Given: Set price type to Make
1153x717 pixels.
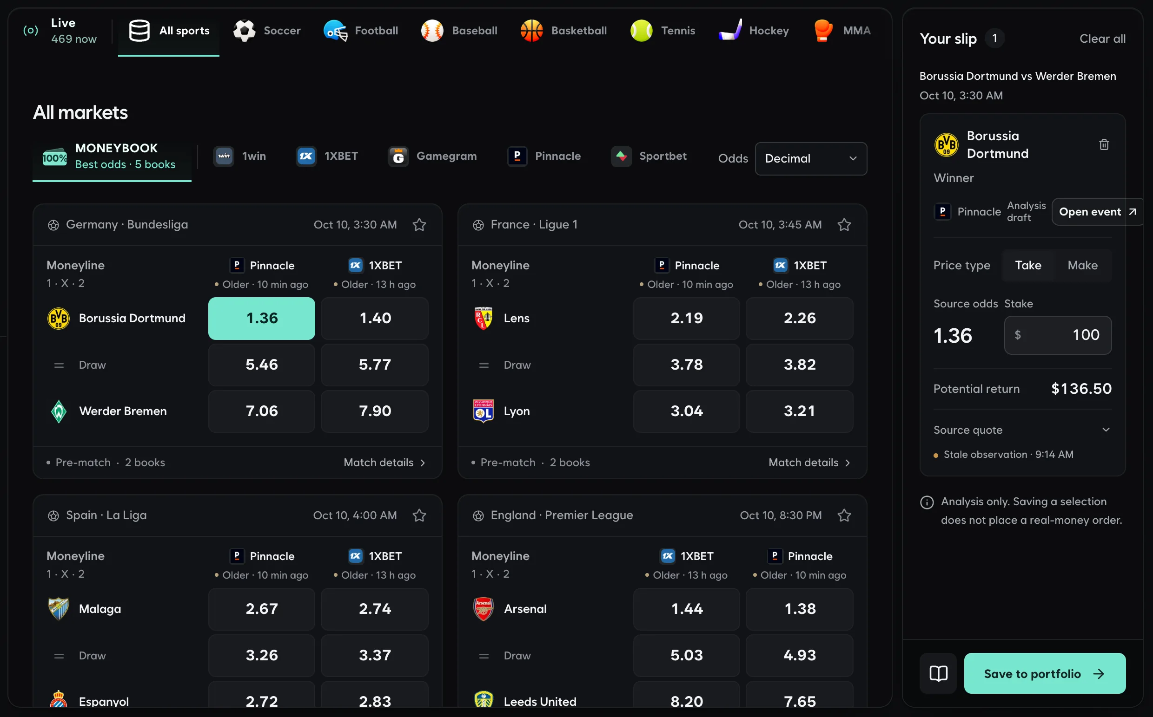Looking at the screenshot, I should click(x=1082, y=265).
